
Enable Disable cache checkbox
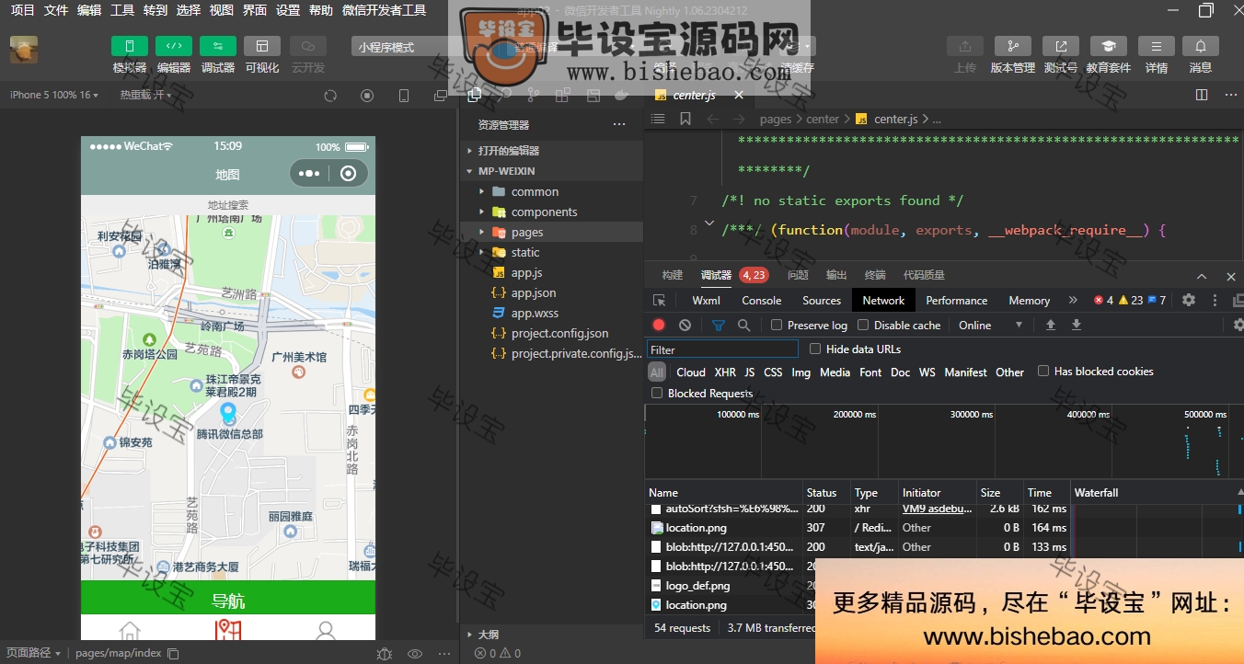pos(863,325)
